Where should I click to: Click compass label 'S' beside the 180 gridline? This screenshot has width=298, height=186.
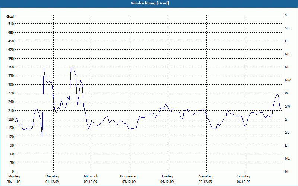pyautogui.click(x=286, y=119)
